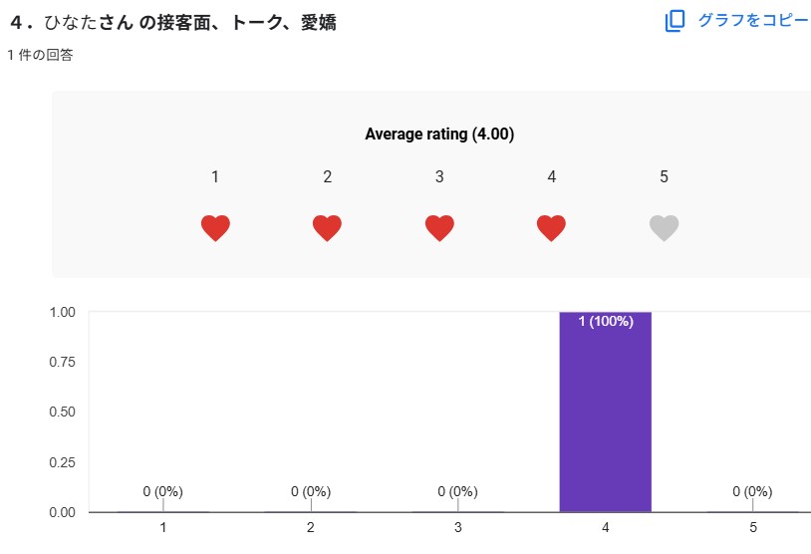Click the second red heart icon

click(327, 228)
